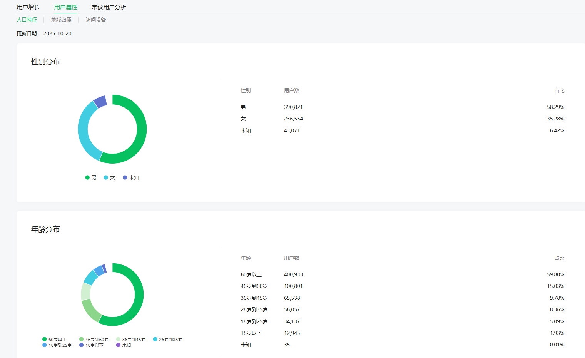585x358 pixels.
Task: Toggle the 18岁到25岁 legend item
Action: [x=57, y=345]
